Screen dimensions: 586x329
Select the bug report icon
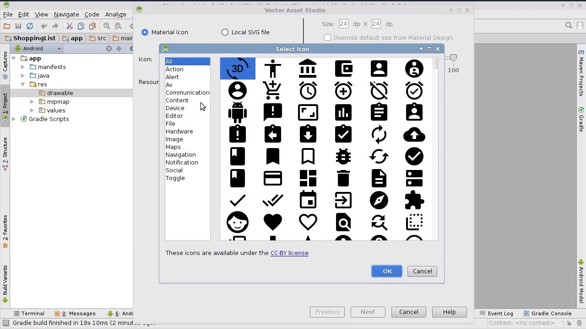coord(343,156)
